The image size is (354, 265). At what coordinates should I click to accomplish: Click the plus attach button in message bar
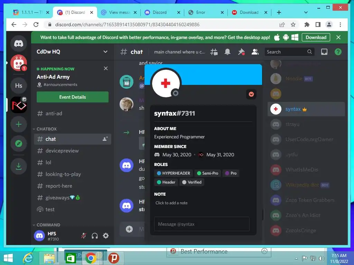(x=129, y=229)
